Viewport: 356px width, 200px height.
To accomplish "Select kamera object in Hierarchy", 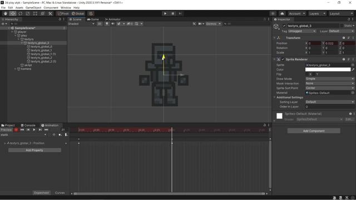I will (26, 69).
